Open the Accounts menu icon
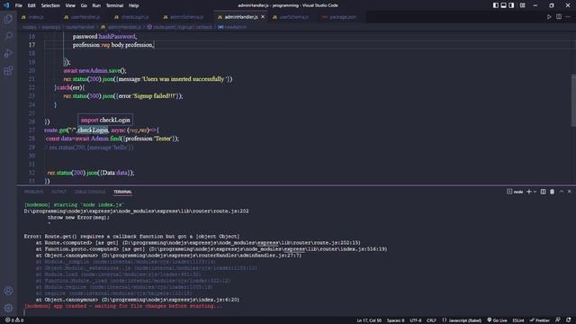 coord(8,291)
